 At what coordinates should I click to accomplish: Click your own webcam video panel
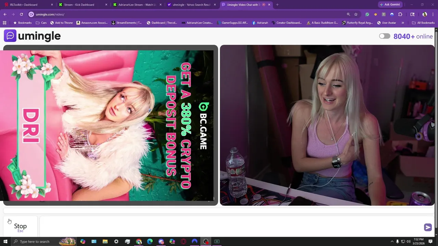(327, 125)
